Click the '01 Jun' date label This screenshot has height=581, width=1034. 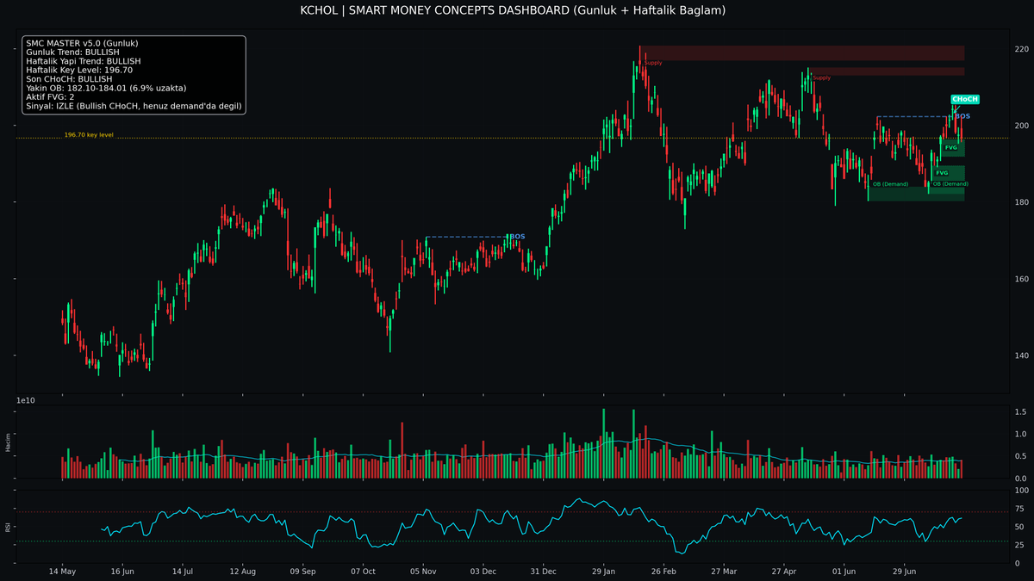pos(844,571)
